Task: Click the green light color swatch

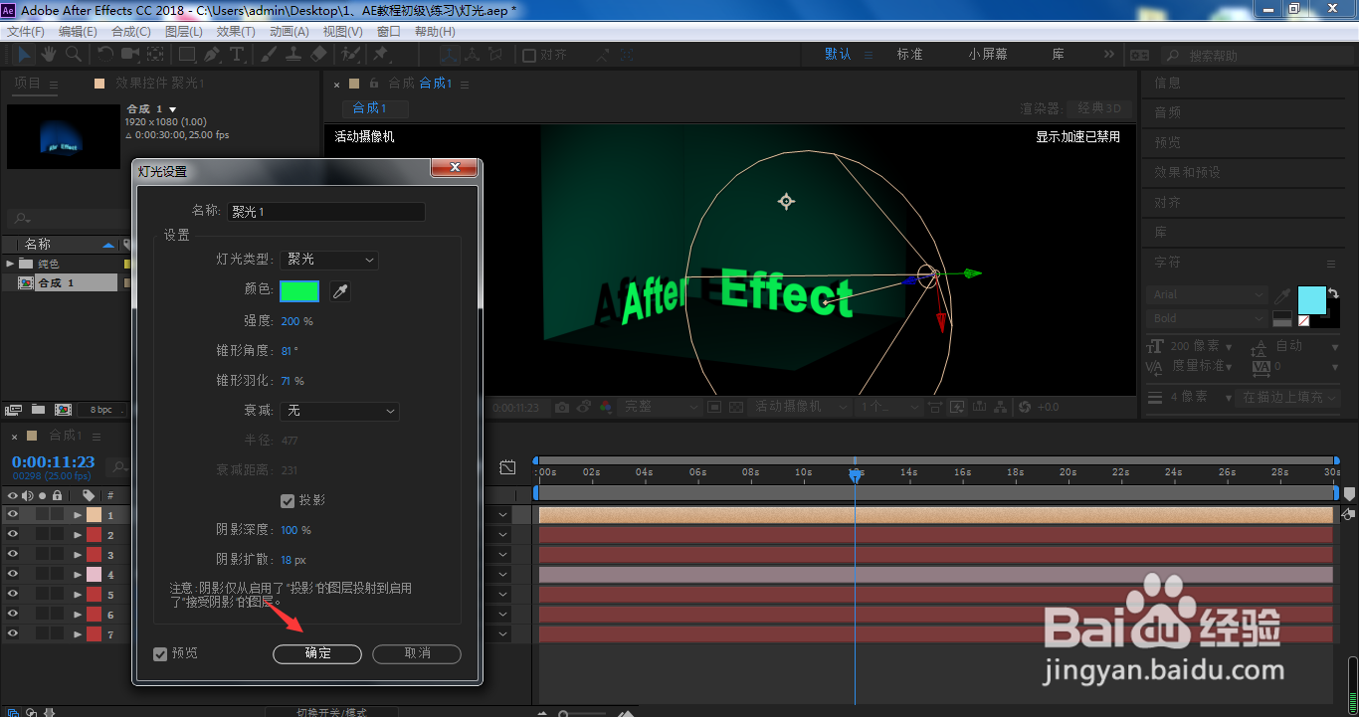Action: tap(299, 290)
